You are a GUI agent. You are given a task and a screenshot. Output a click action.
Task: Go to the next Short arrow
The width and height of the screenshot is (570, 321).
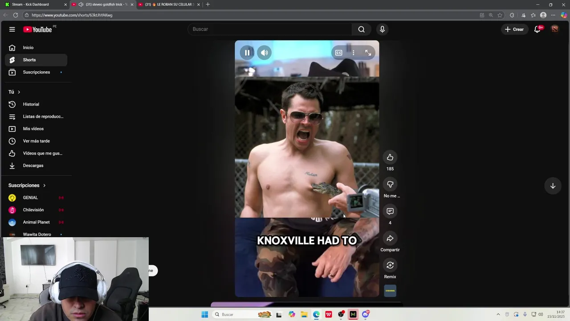point(553,186)
